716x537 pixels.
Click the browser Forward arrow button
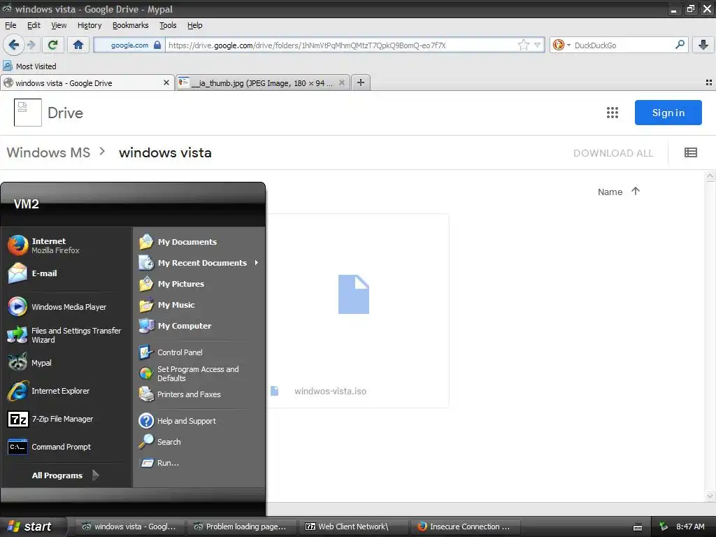(x=31, y=45)
